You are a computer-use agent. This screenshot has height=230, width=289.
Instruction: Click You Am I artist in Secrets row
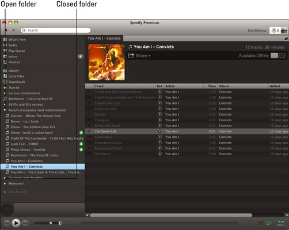click(x=172, y=114)
